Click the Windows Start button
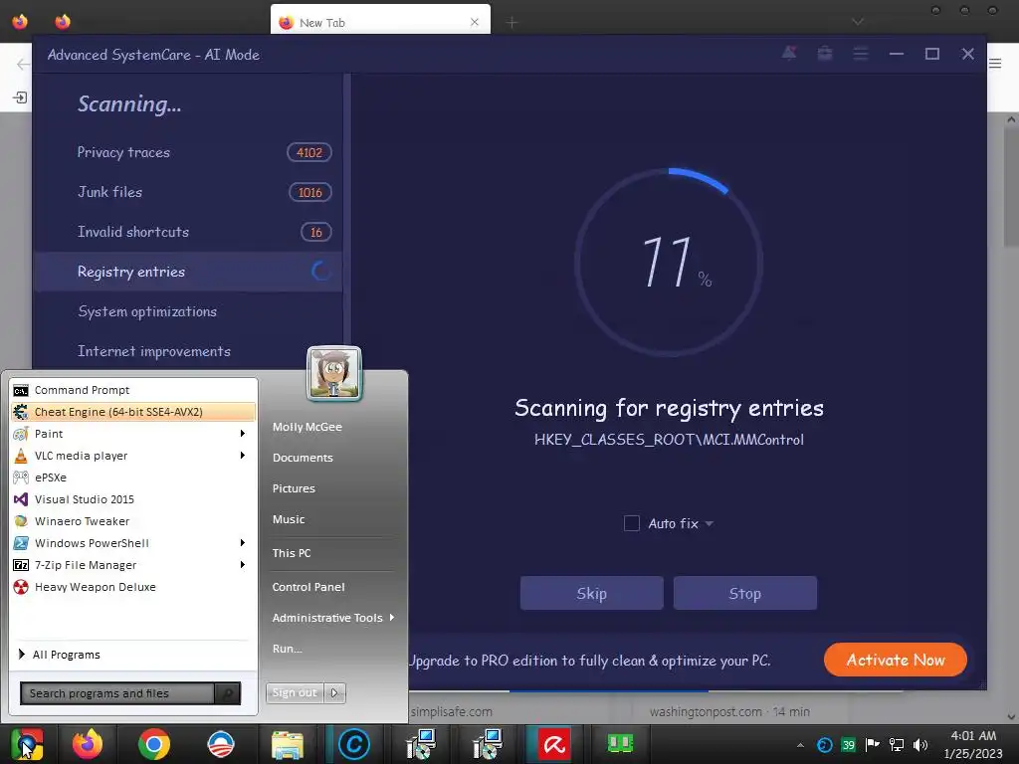 (27, 744)
